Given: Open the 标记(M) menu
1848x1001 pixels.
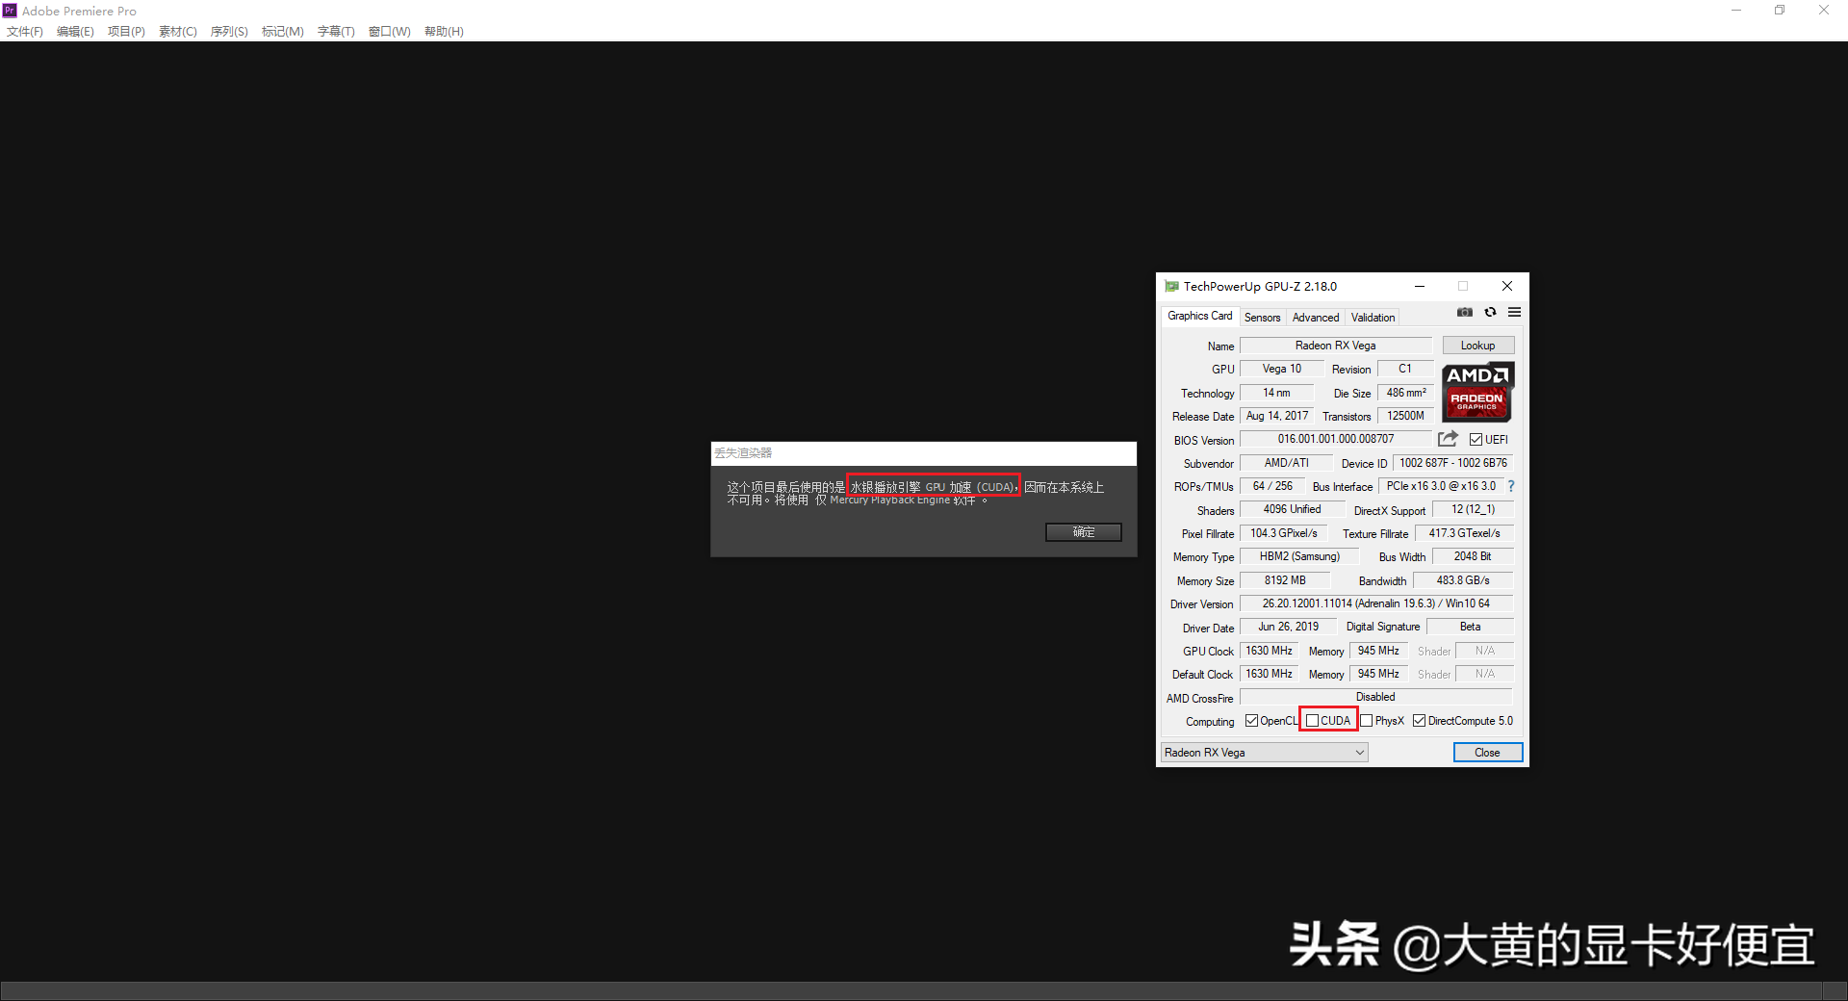Looking at the screenshot, I should tap(283, 32).
